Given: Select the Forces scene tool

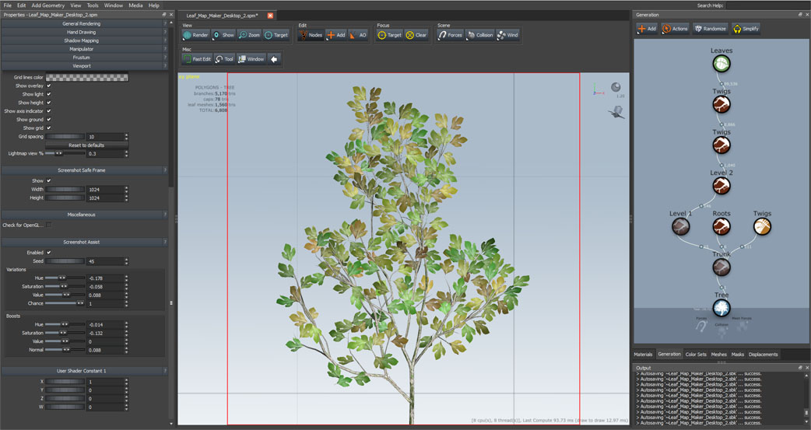Looking at the screenshot, I should (x=450, y=35).
